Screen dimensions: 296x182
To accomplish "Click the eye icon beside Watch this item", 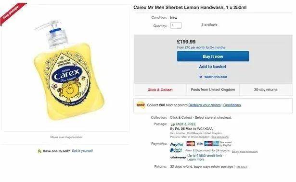I will [201, 77].
